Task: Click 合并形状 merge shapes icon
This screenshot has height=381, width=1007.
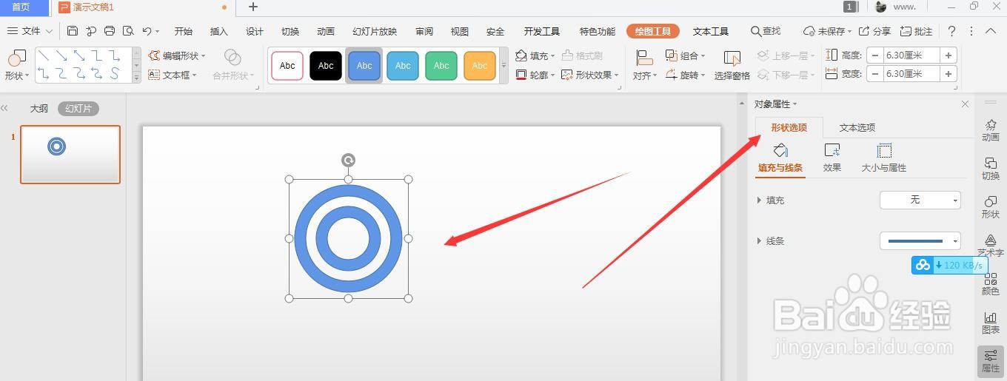Action: [x=232, y=58]
